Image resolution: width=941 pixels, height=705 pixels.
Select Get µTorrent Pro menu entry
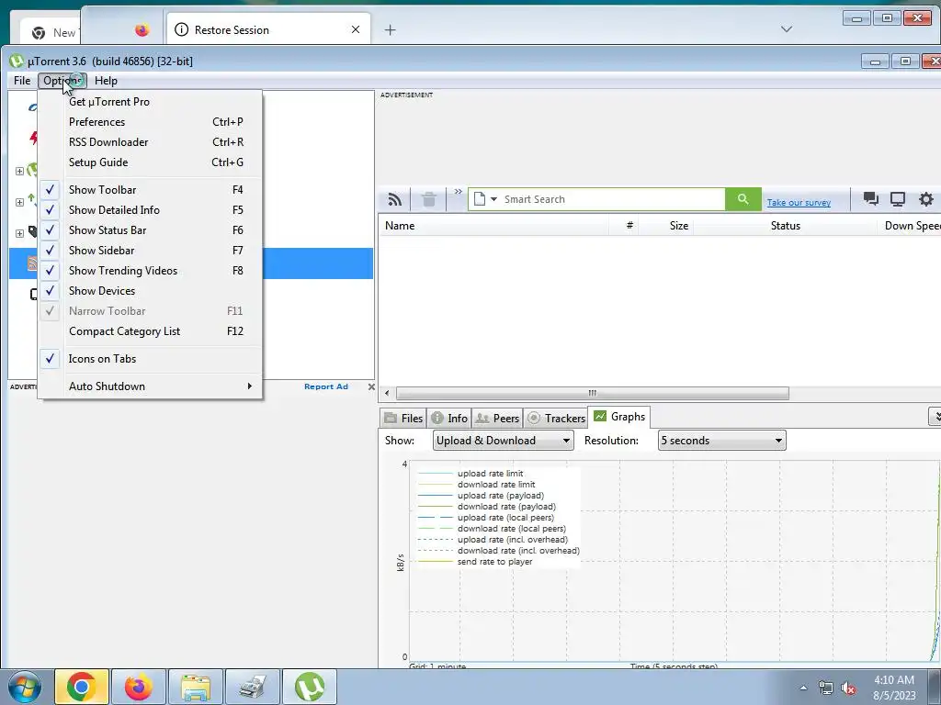pyautogui.click(x=150, y=102)
